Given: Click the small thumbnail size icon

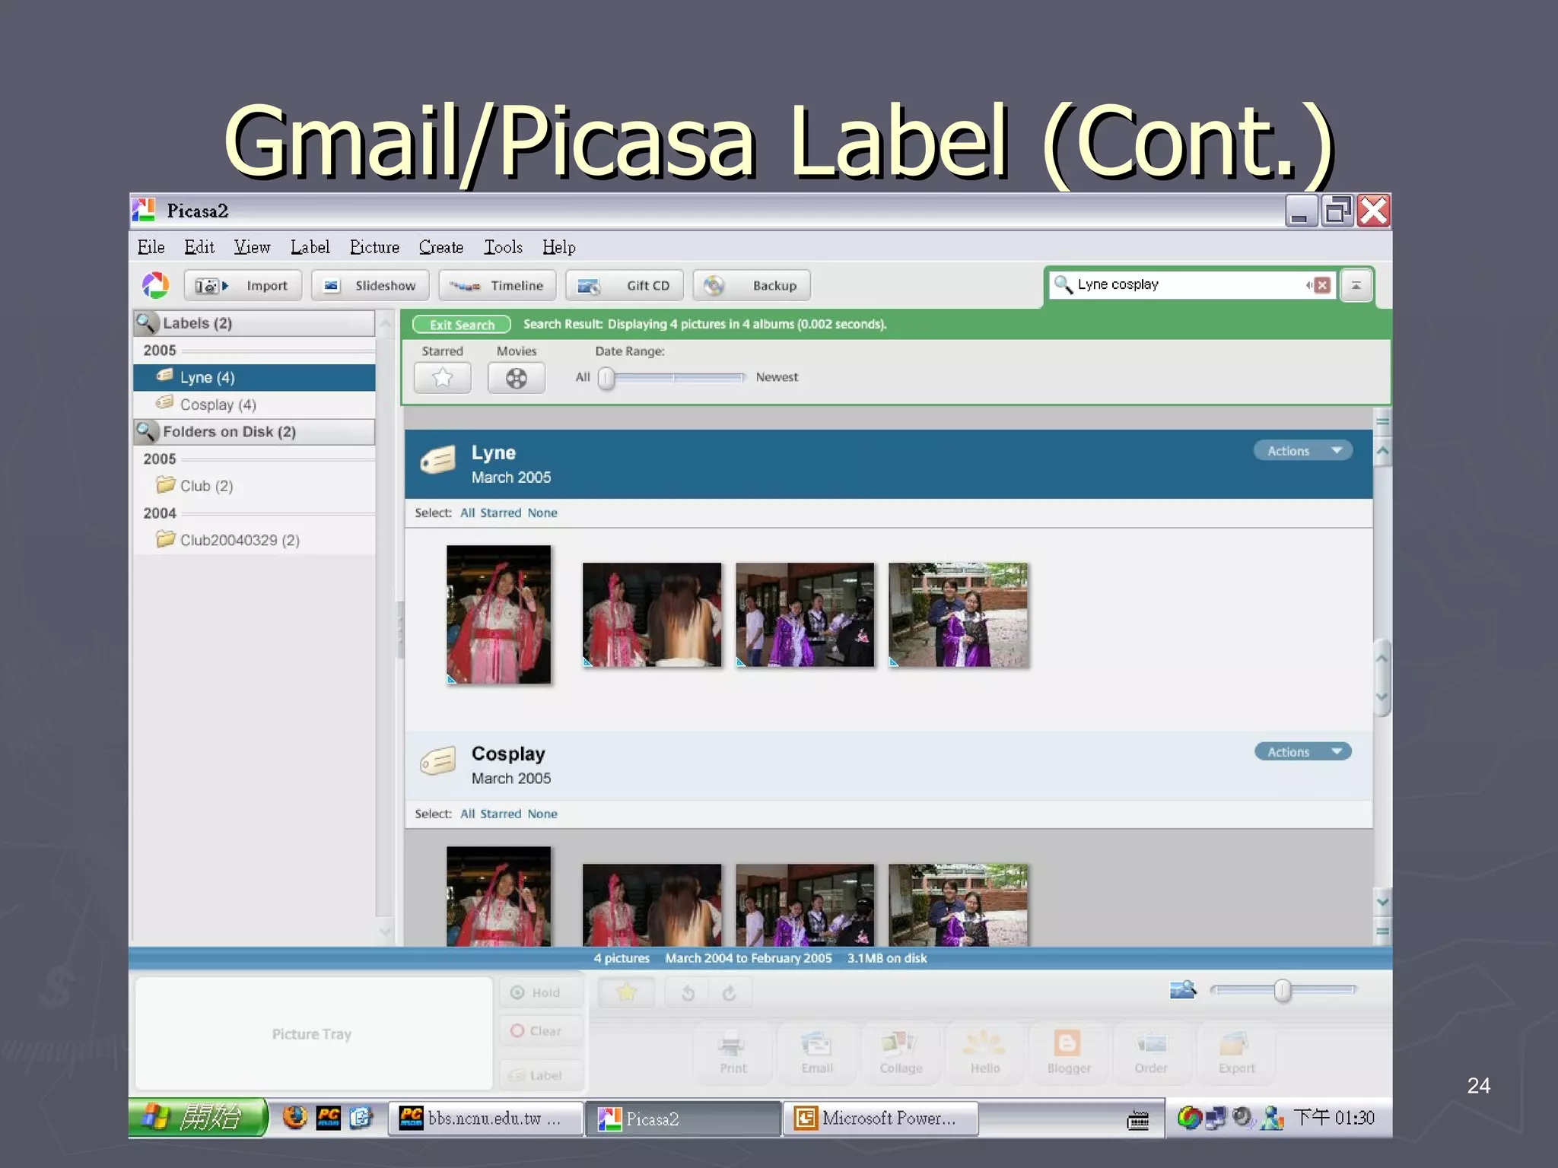Looking at the screenshot, I should pyautogui.click(x=1182, y=990).
